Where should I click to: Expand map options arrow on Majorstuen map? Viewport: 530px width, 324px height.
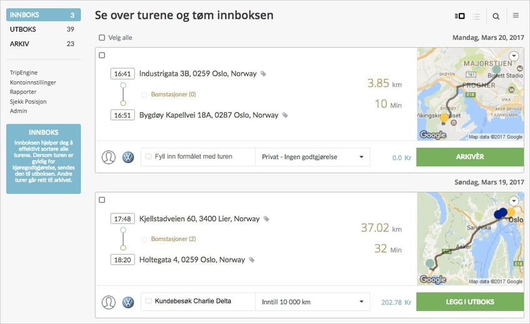click(514, 56)
